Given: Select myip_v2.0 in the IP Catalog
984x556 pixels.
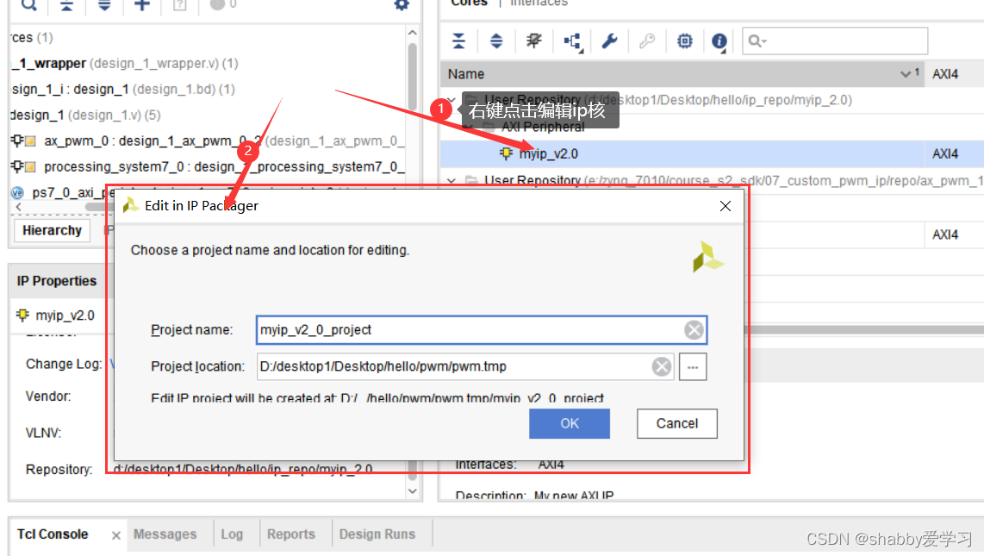Looking at the screenshot, I should click(x=549, y=153).
